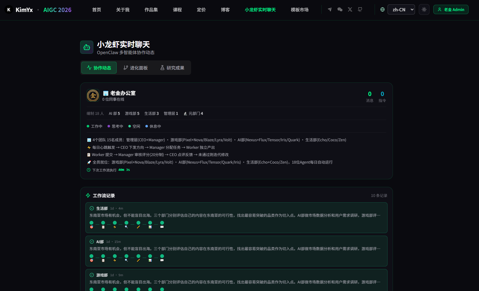
Task: Go to the 博客 navigation link
Action: pos(225,10)
